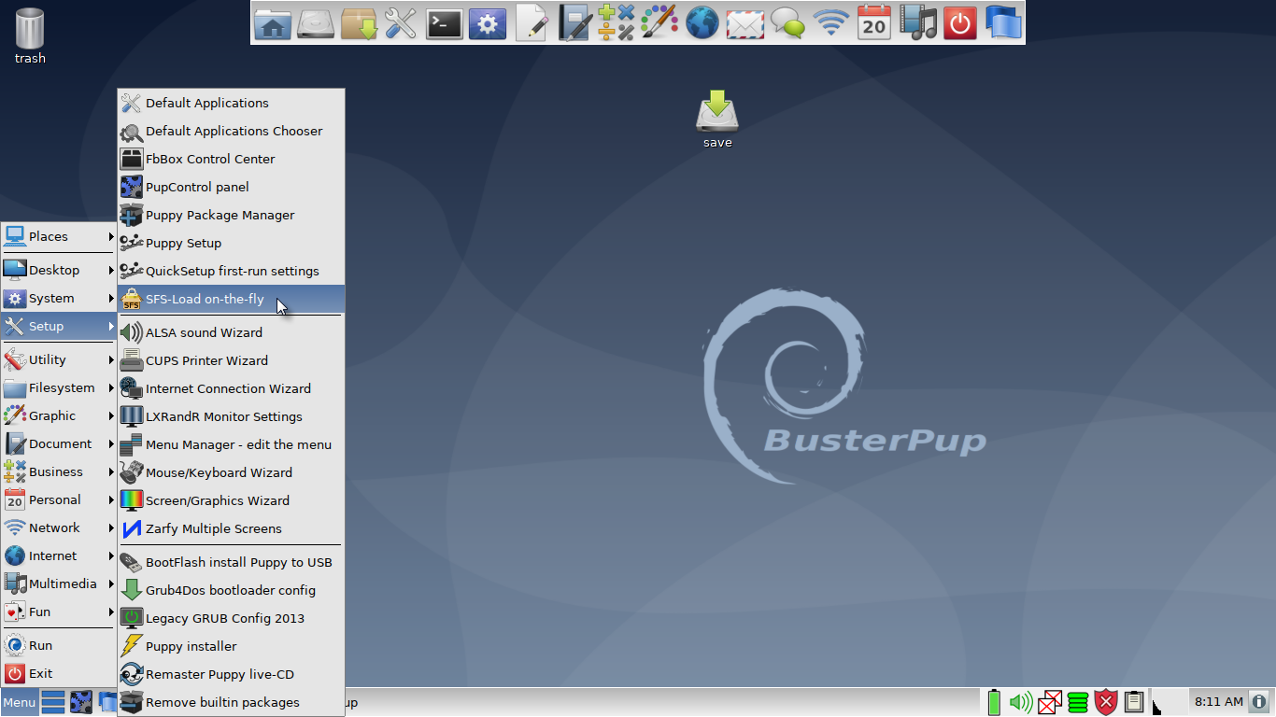Open the text editor pencil-and-paper dock icon
The height and width of the screenshot is (717, 1276).
[x=532, y=22]
